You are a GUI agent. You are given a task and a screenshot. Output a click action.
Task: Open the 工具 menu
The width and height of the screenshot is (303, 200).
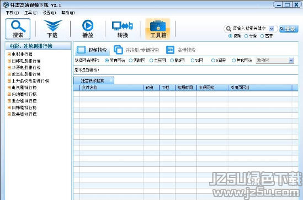(x=30, y=13)
